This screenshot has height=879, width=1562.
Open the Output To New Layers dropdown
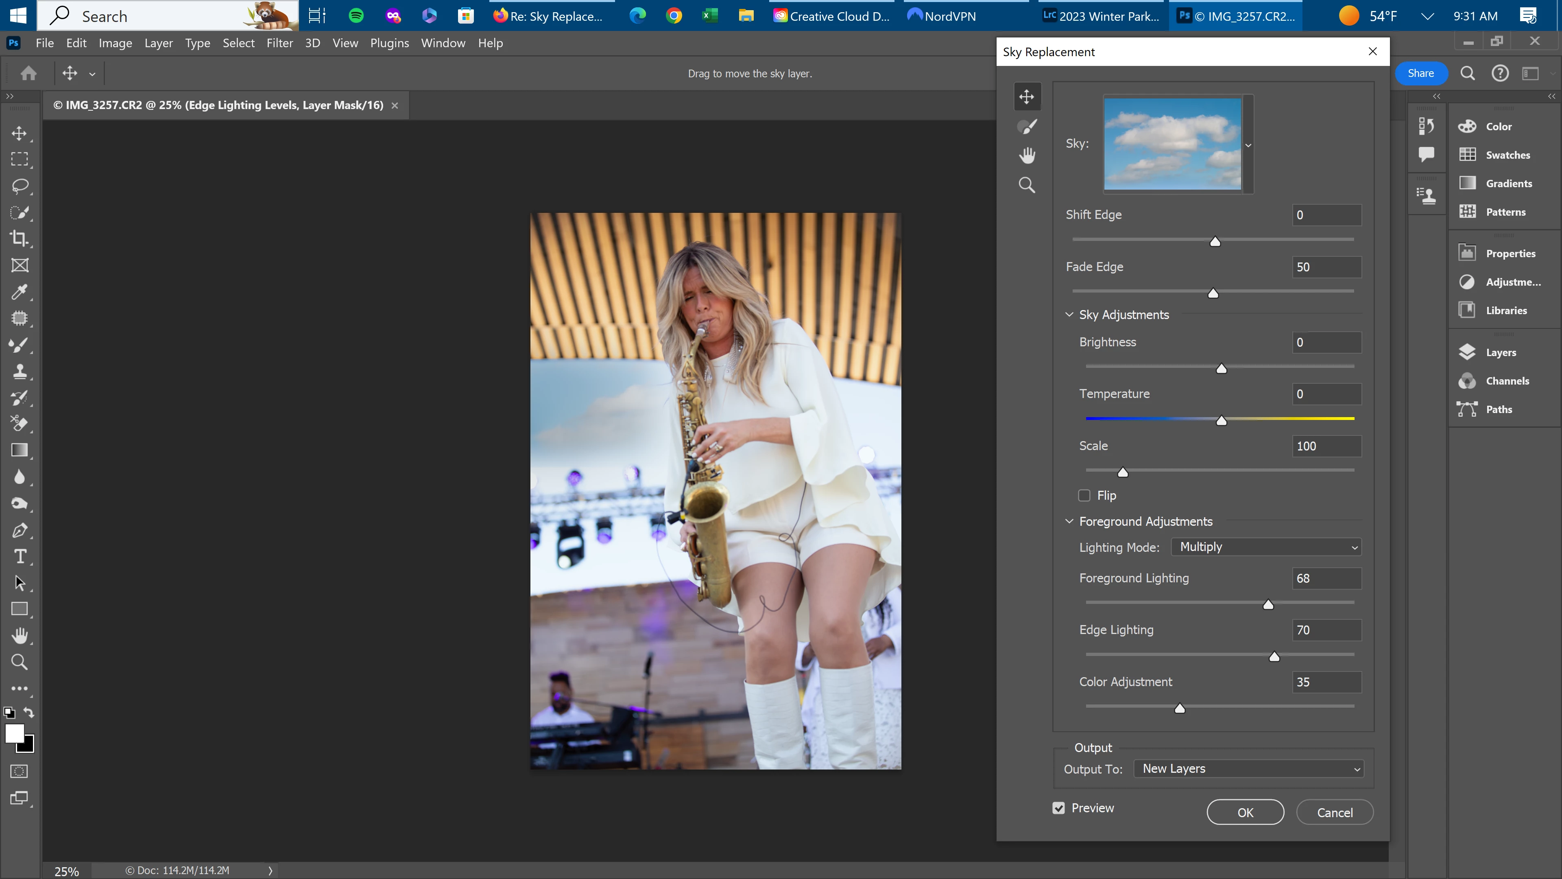click(1248, 769)
